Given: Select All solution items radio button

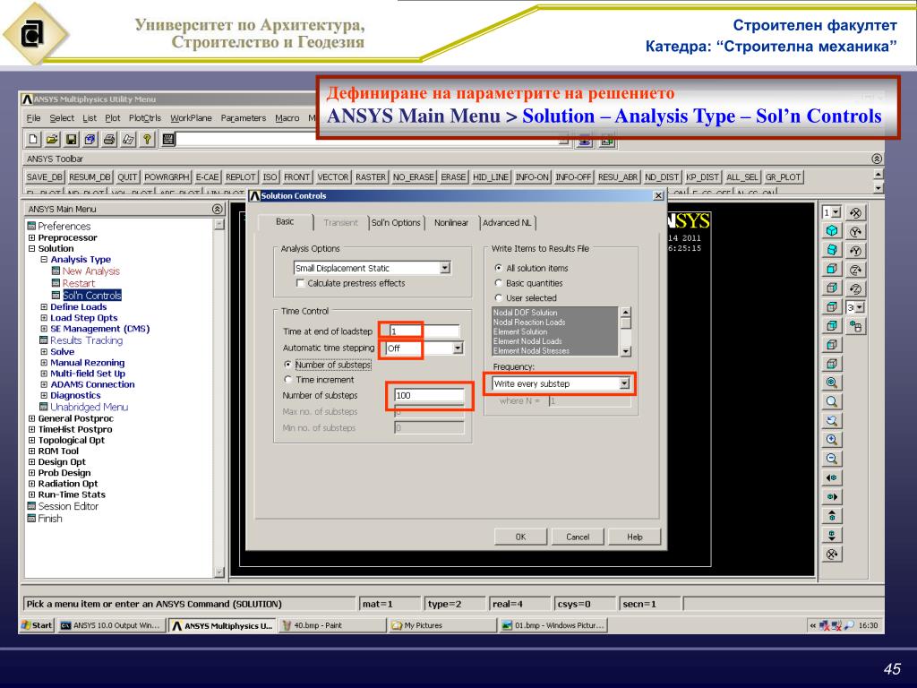Looking at the screenshot, I should coord(498,268).
